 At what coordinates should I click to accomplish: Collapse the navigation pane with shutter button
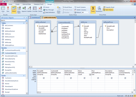coord(27,18)
